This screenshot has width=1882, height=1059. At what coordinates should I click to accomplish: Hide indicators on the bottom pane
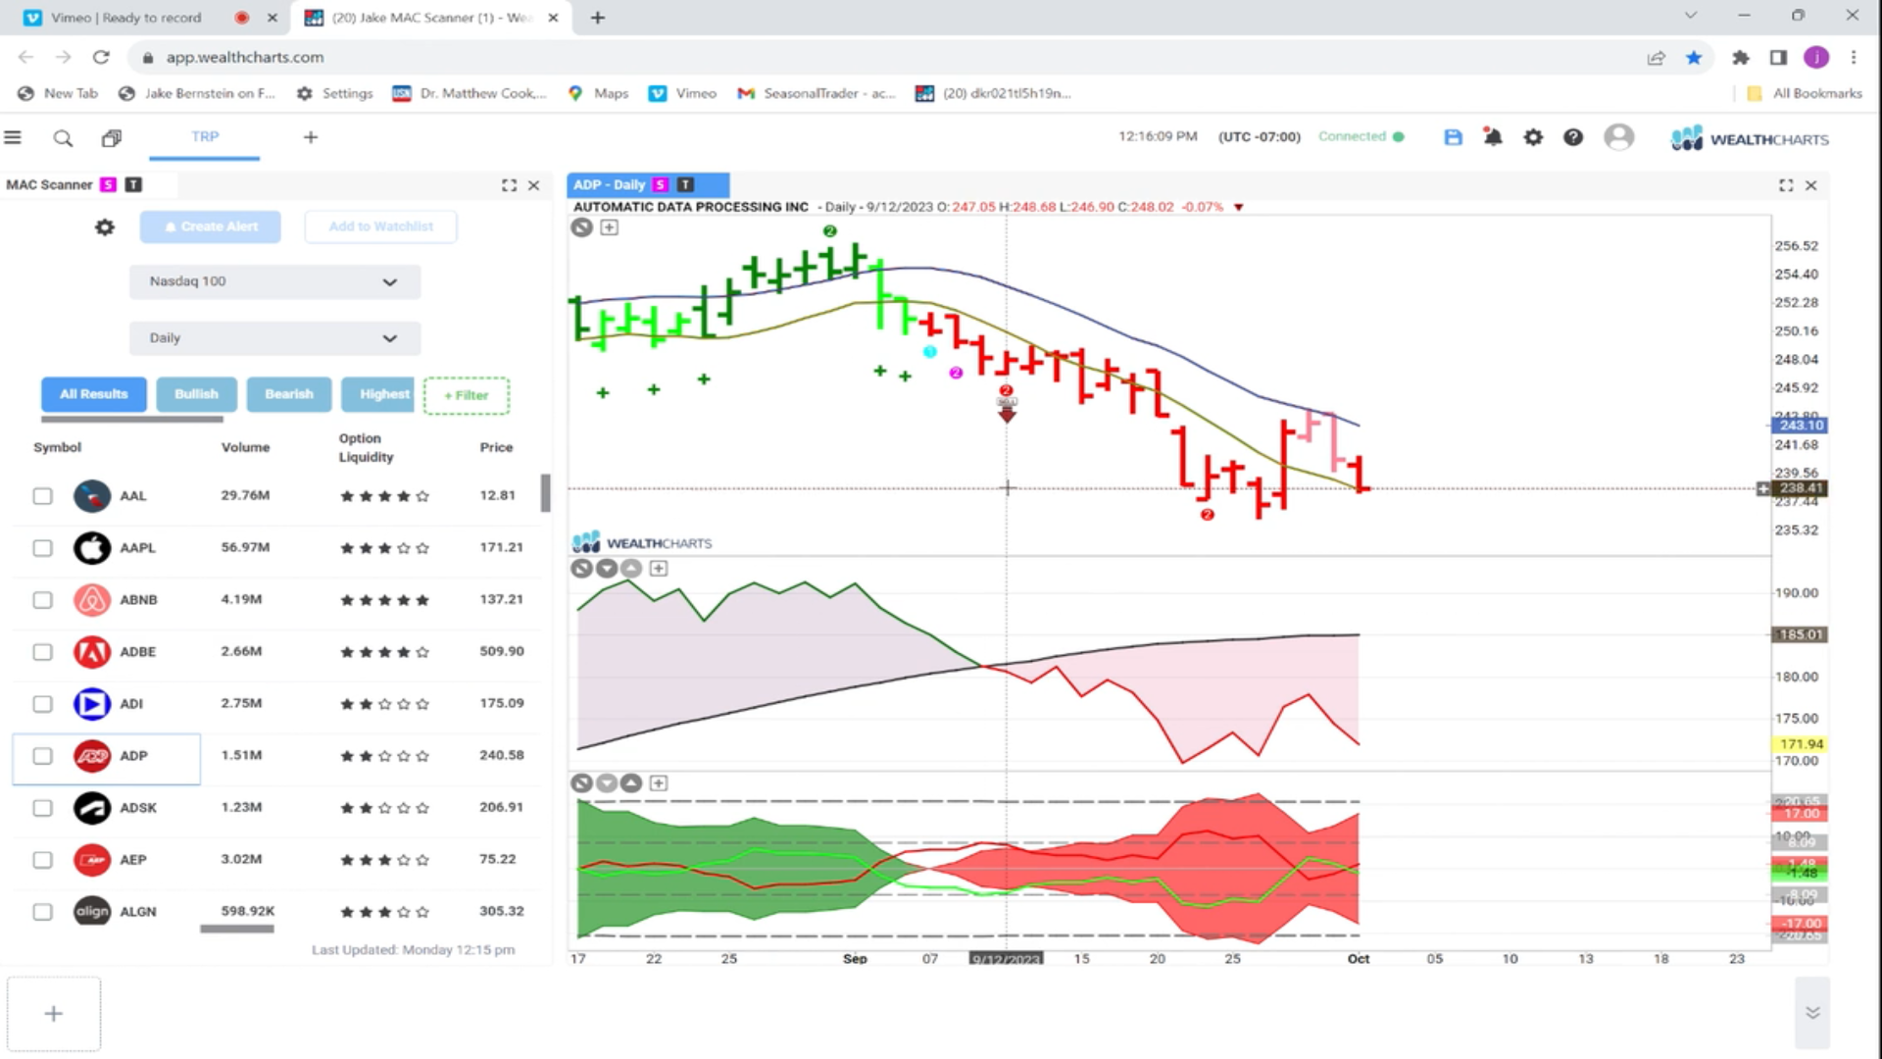point(582,783)
